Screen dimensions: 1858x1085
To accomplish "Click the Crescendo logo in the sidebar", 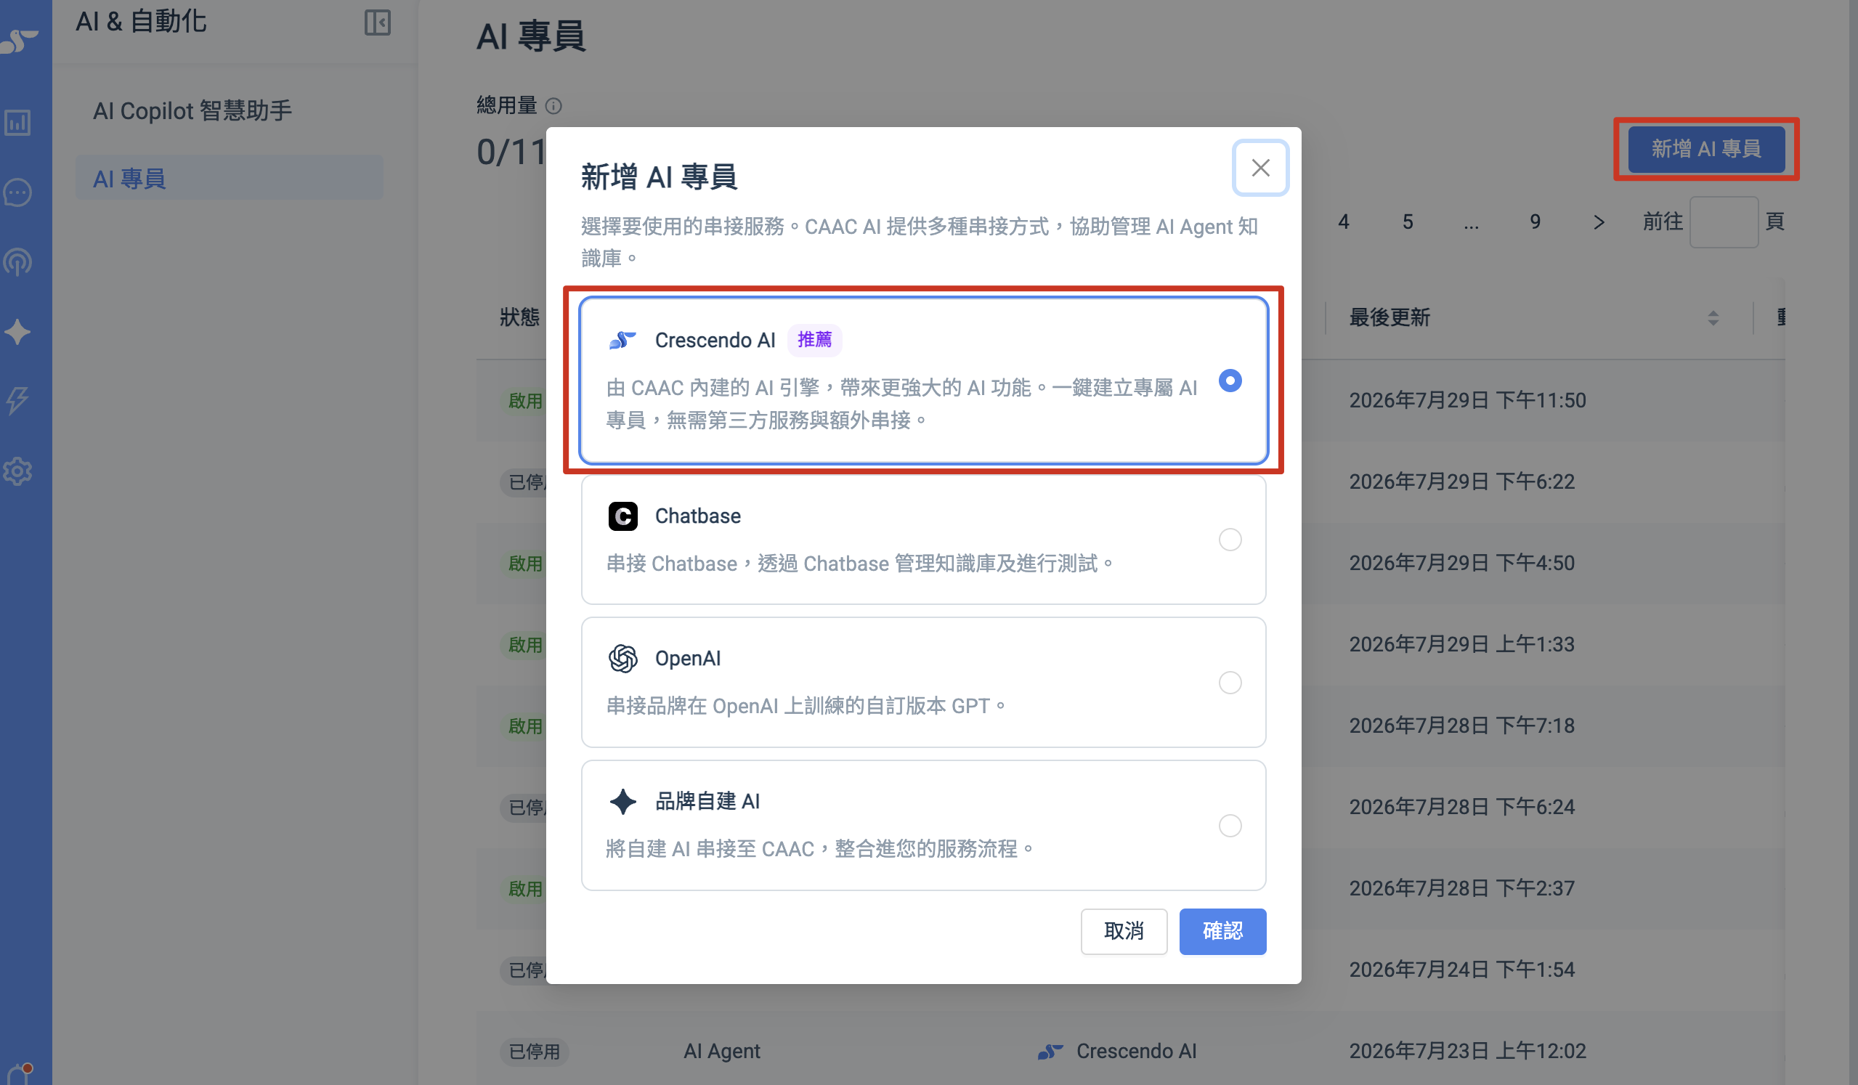I will coord(19,41).
